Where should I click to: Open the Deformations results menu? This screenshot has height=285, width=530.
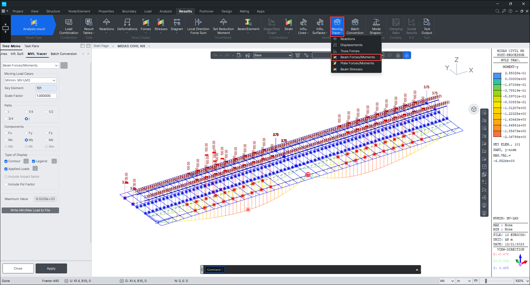click(x=127, y=26)
